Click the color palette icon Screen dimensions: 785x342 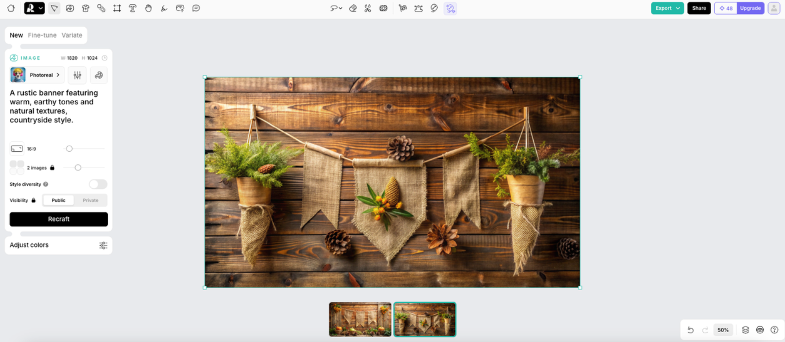(99, 75)
